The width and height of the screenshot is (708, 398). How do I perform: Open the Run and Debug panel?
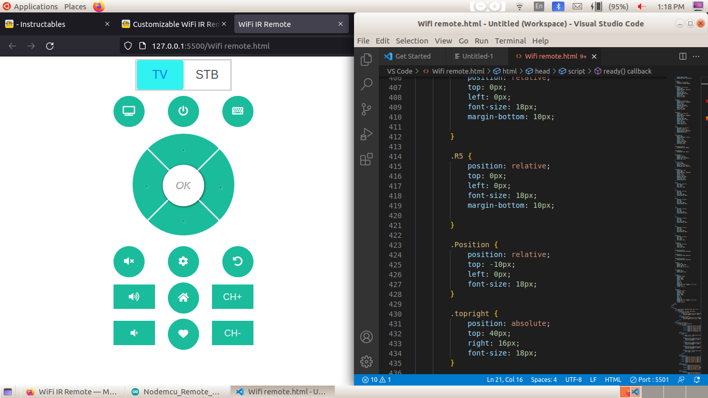coord(366,134)
